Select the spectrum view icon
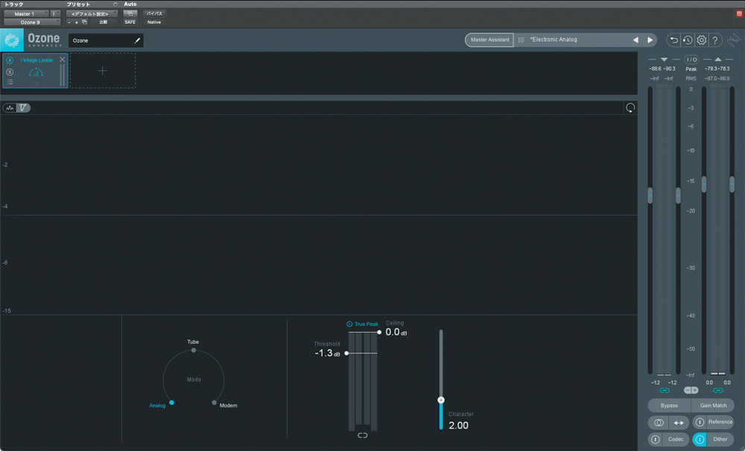745x451 pixels. pyautogui.click(x=10, y=108)
